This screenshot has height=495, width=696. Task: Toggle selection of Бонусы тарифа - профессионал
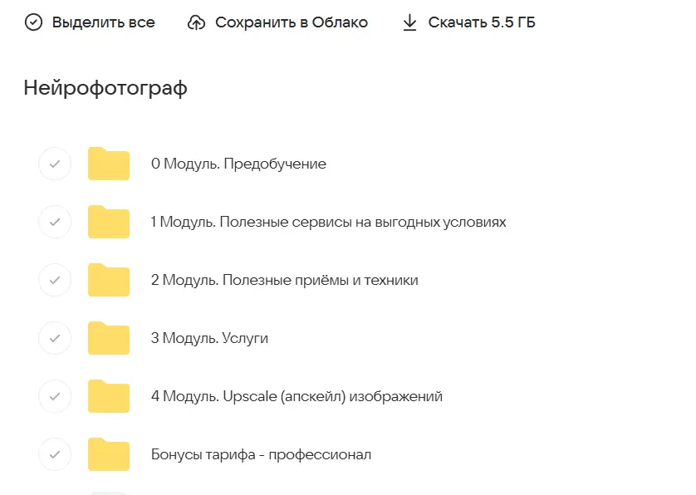tap(55, 454)
